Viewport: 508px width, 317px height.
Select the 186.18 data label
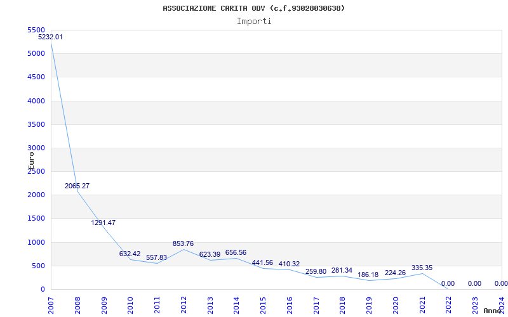[x=368, y=275]
